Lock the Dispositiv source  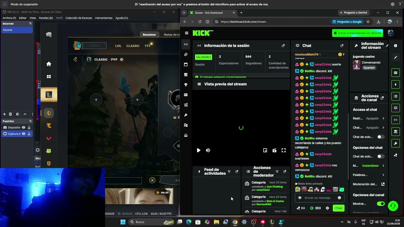tap(29, 127)
